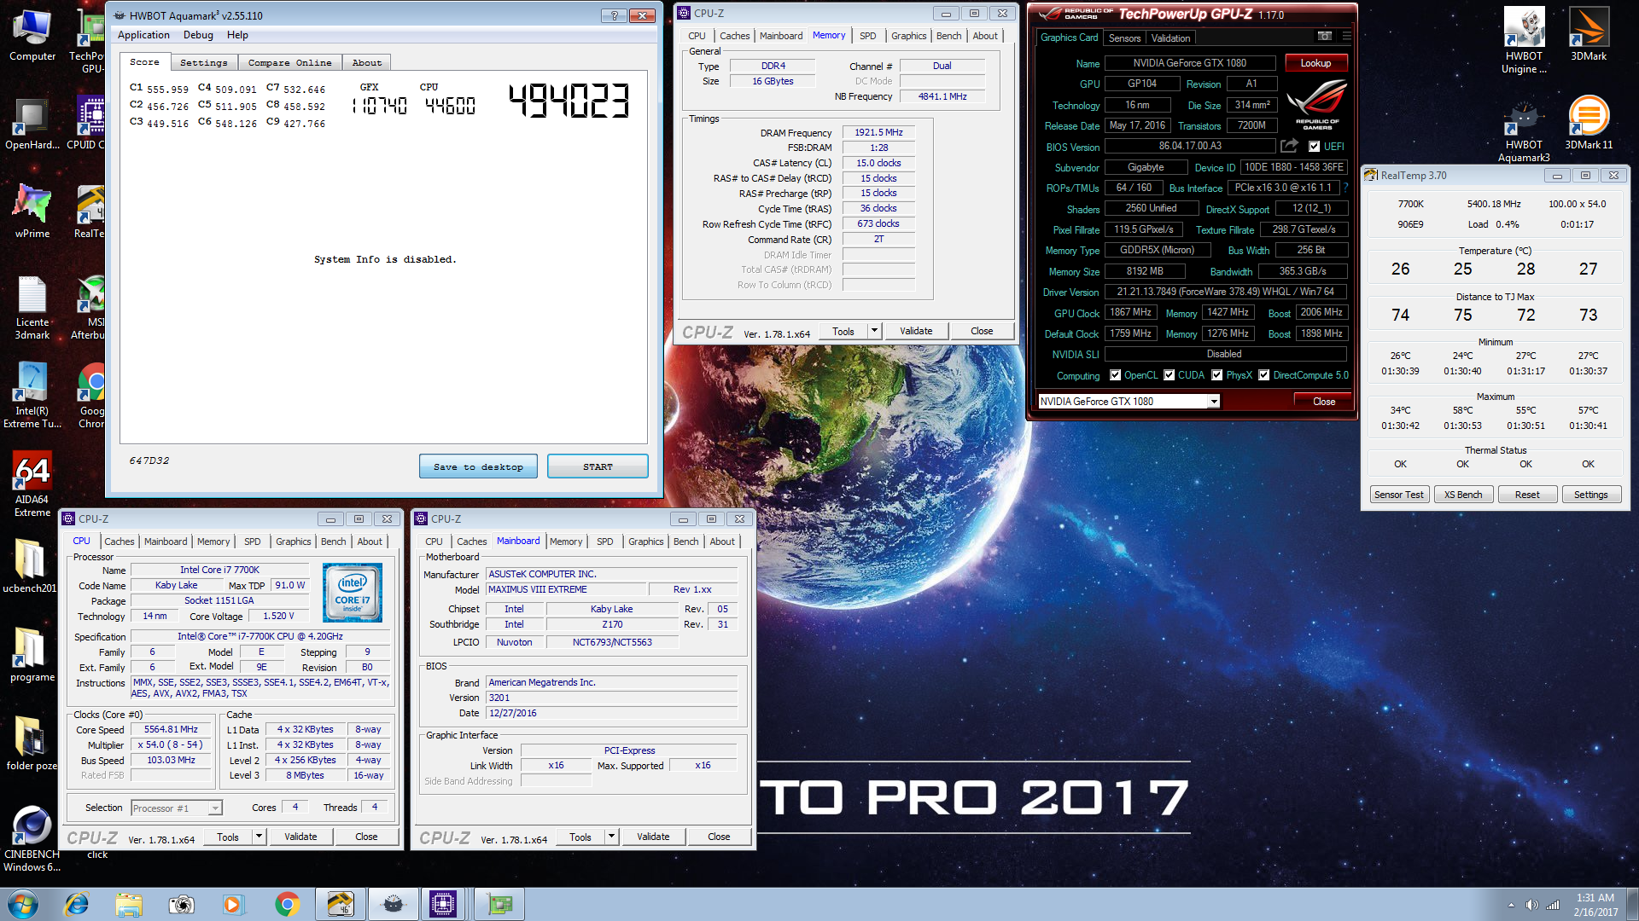The height and width of the screenshot is (921, 1639).
Task: Click XS Bench button in RealTemp
Action: tap(1463, 495)
